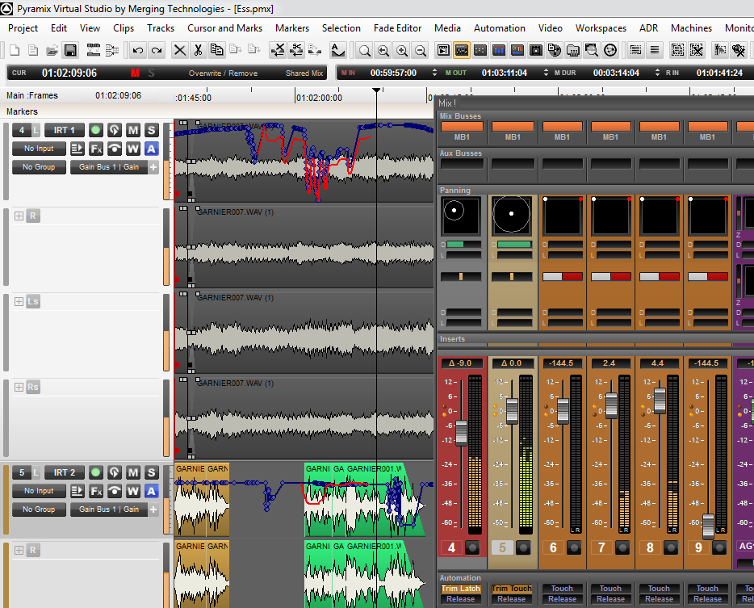Solo track IRT 2 with the S button
754x608 pixels.
coord(152,472)
